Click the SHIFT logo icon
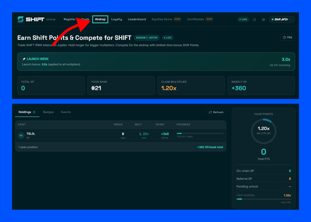 pyautogui.click(x=20, y=19)
